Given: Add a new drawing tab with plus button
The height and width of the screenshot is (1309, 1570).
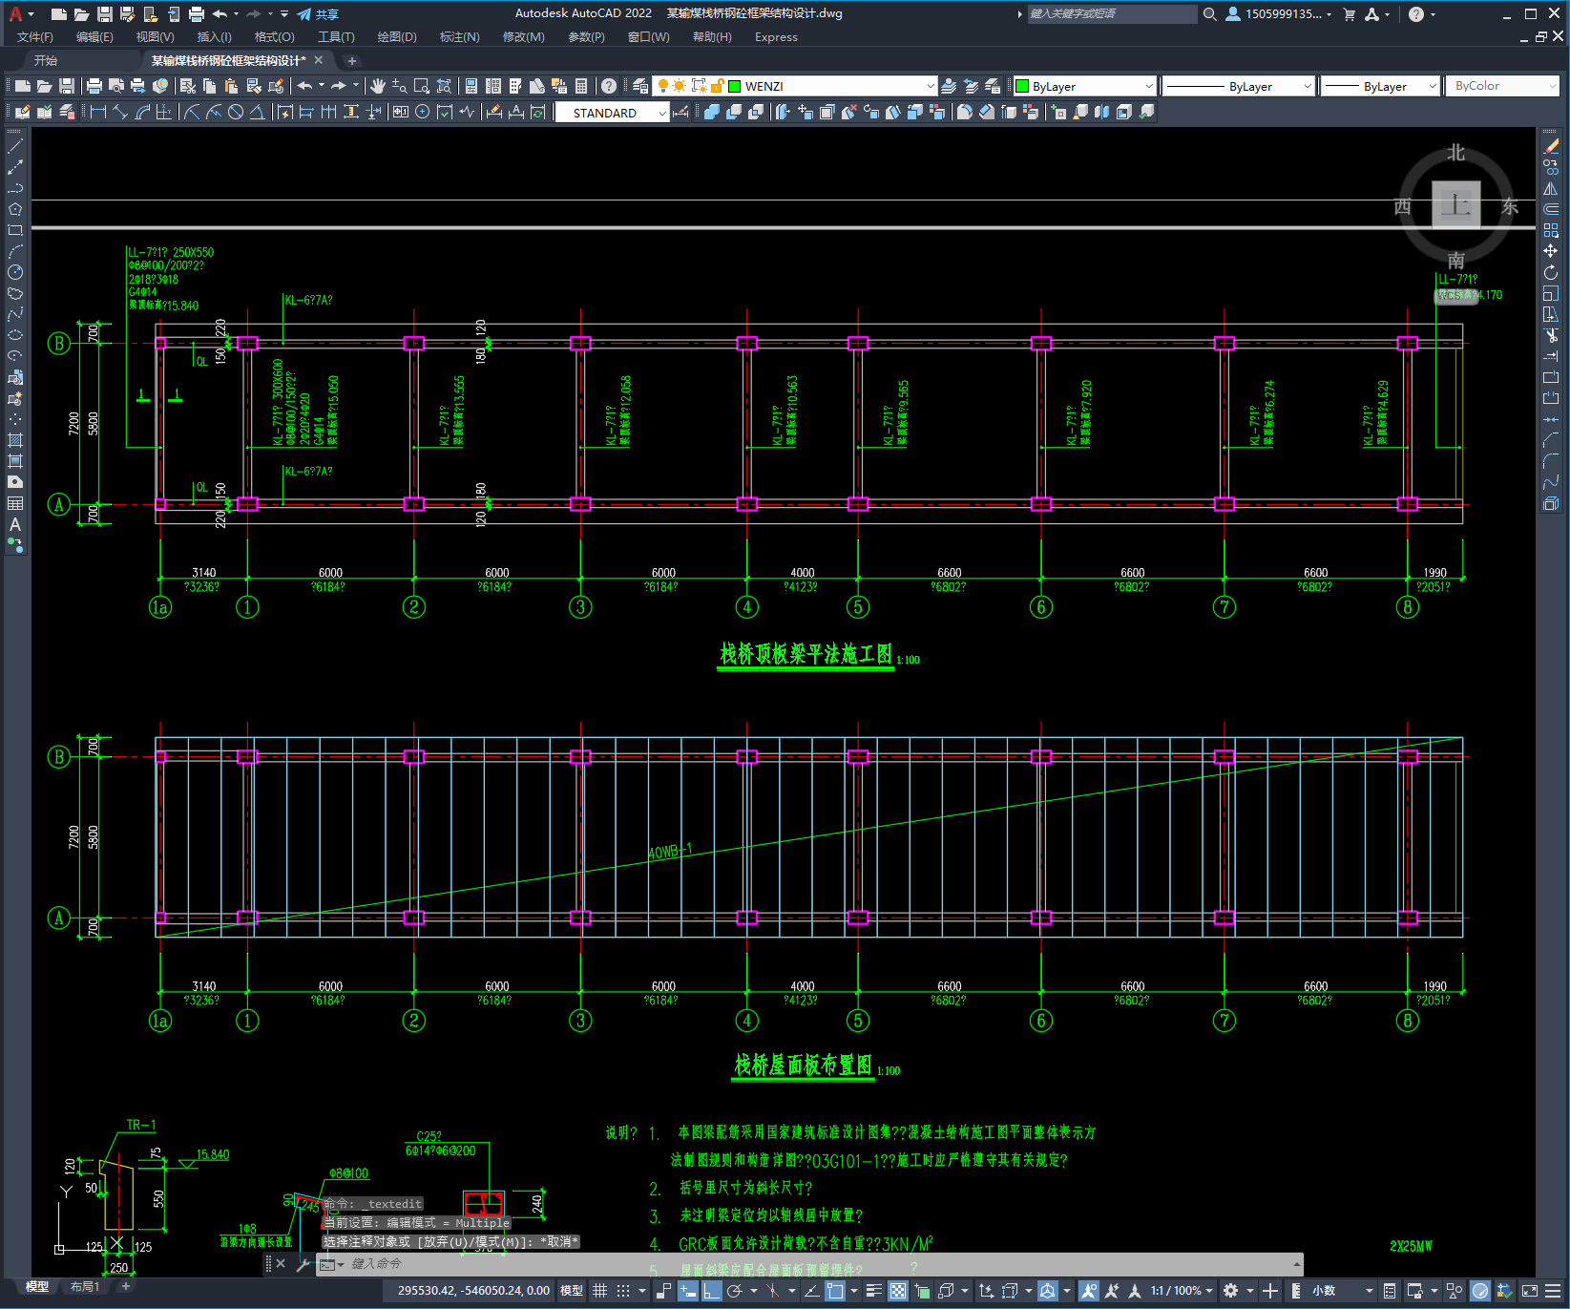Looking at the screenshot, I should (351, 61).
